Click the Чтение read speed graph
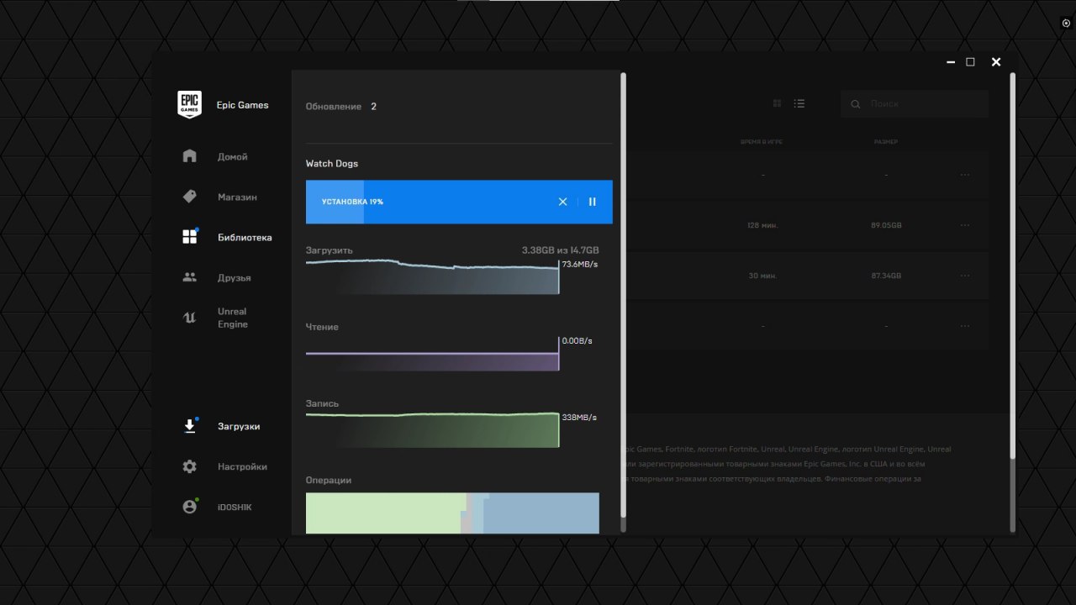1076x605 pixels. tap(432, 354)
